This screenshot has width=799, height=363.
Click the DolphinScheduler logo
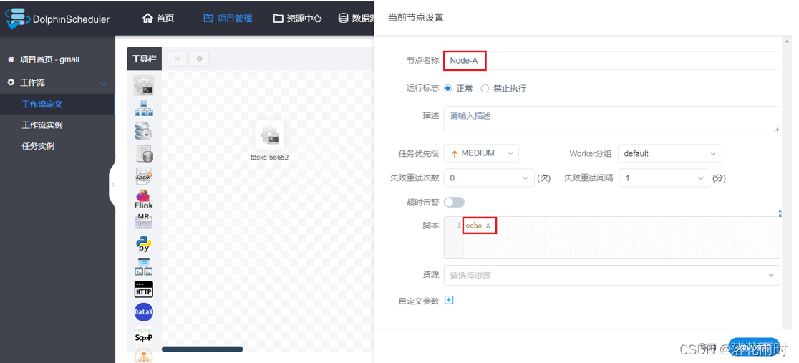tap(57, 18)
